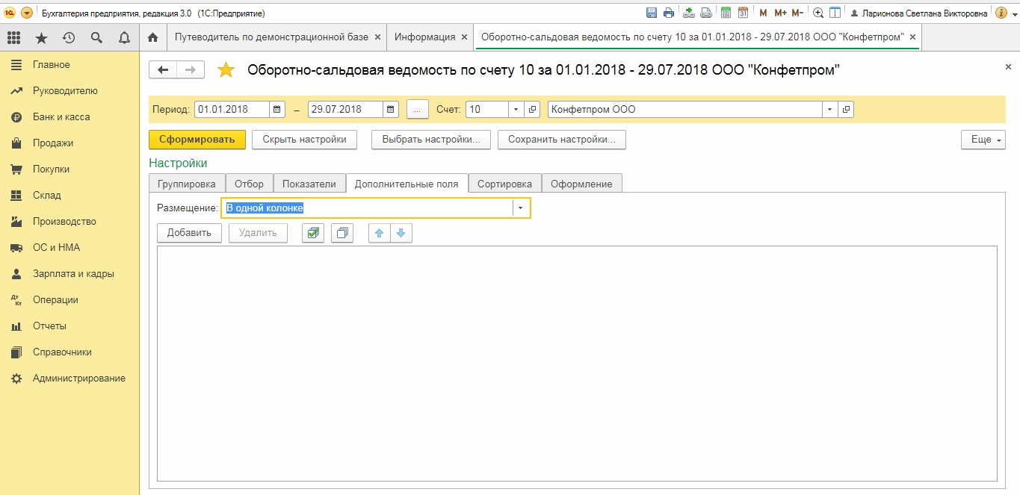Screen dimensions: 1020x495
Task: Click the Сохранить настройки... button
Action: pyautogui.click(x=562, y=140)
